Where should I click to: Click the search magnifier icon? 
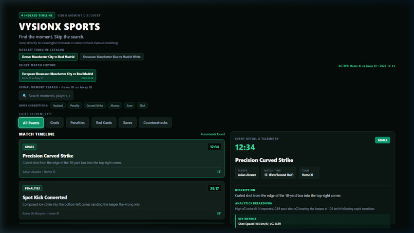point(24,96)
